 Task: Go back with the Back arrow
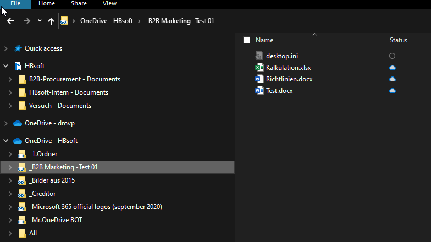tap(10, 21)
